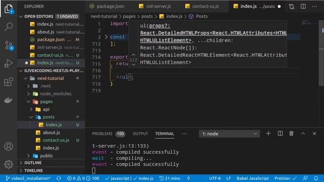324x182 pixels.
Task: Open contact-us.js in pages folder
Action: [51, 141]
